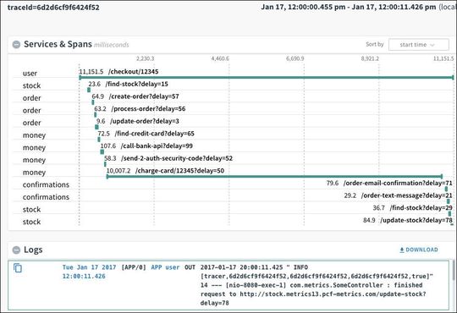Select the /call-bank-api span bar marker
This screenshot has width=457, height=313.
pos(102,151)
